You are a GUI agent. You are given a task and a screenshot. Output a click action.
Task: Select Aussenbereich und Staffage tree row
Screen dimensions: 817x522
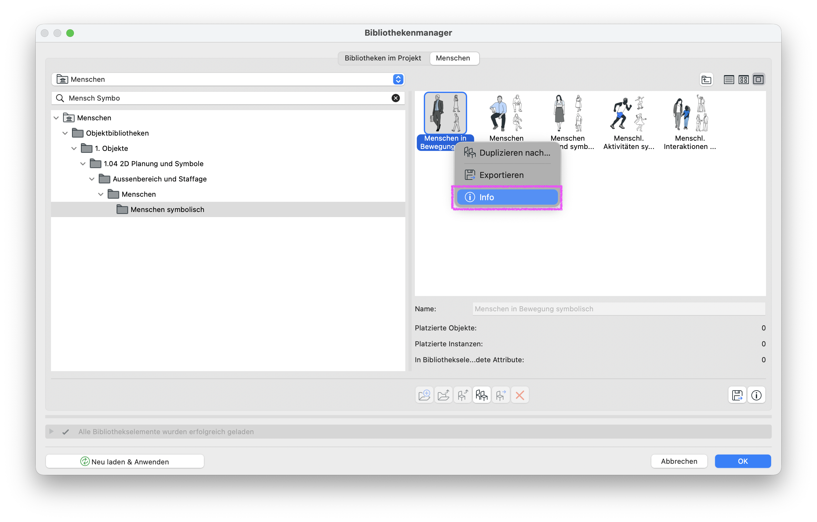228,179
